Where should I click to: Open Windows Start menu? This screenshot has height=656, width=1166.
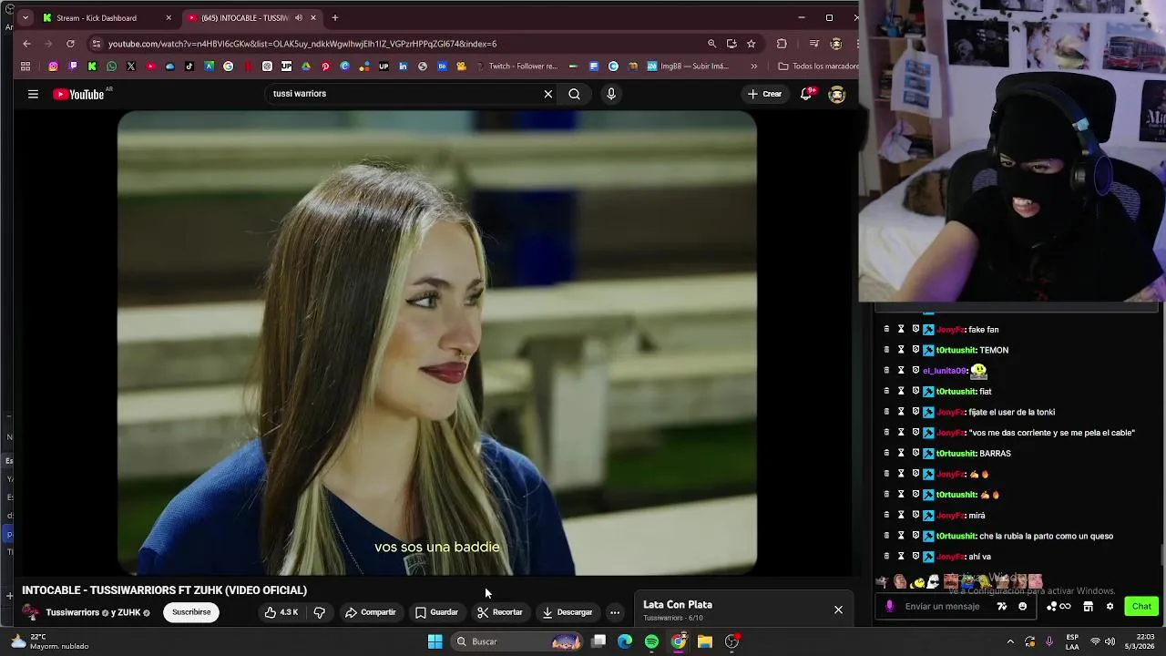[435, 641]
